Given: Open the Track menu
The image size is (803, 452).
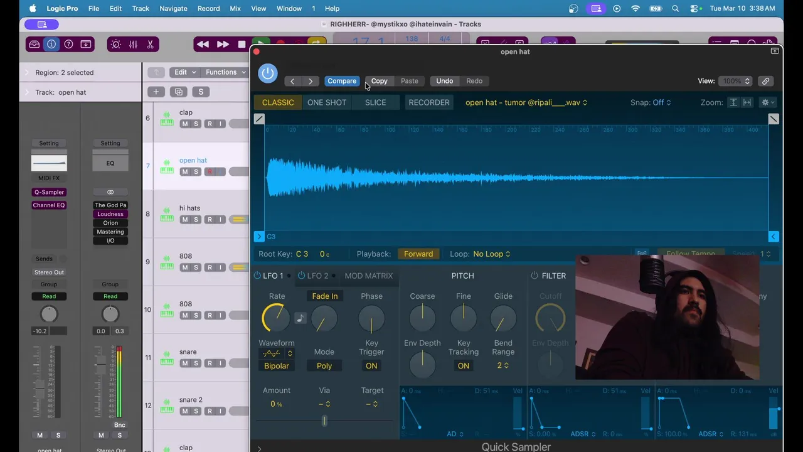Looking at the screenshot, I should 141,9.
